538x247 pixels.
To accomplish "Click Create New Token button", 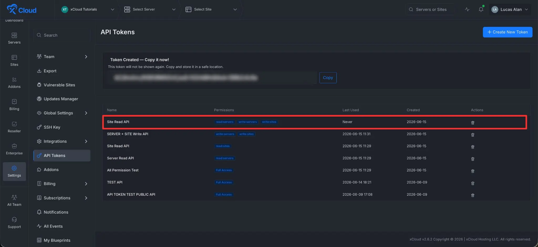I will click(507, 32).
